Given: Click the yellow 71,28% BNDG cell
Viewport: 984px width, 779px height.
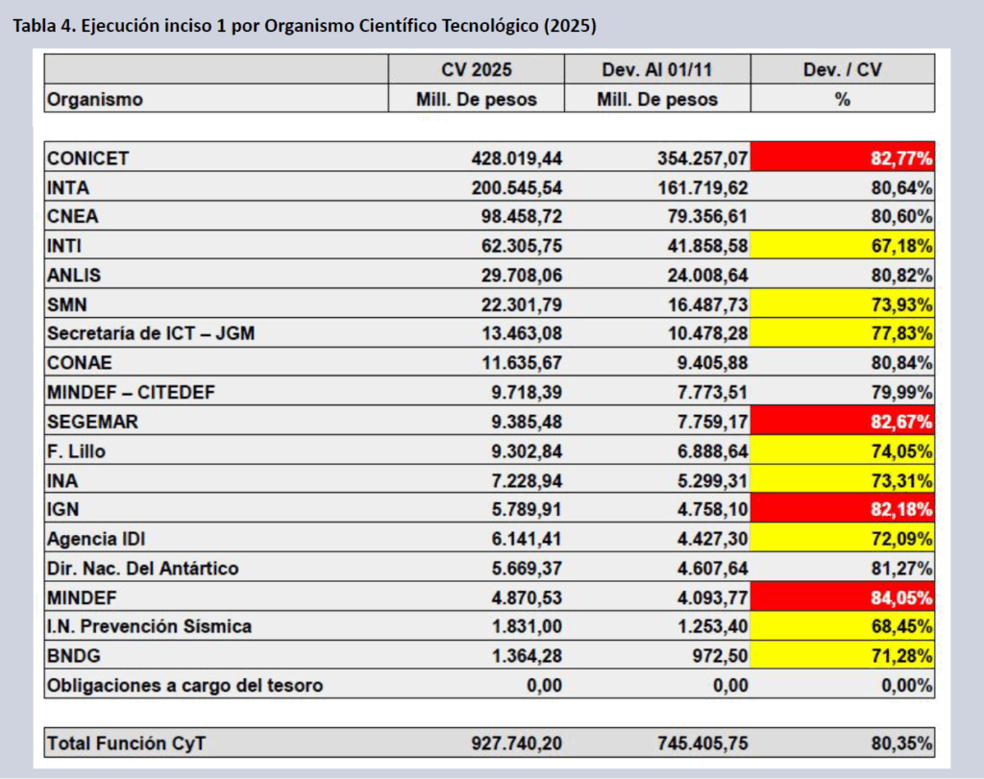Looking at the screenshot, I should pos(842,655).
